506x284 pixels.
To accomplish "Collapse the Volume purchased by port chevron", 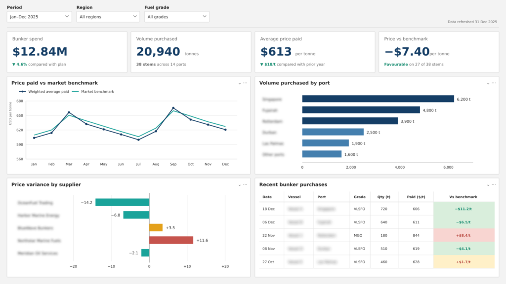I will (488, 83).
